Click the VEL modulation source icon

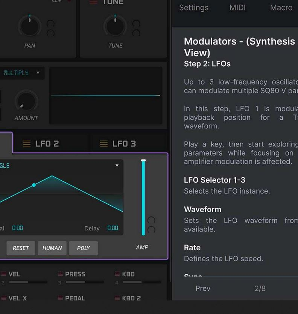pyautogui.click(x=4, y=274)
